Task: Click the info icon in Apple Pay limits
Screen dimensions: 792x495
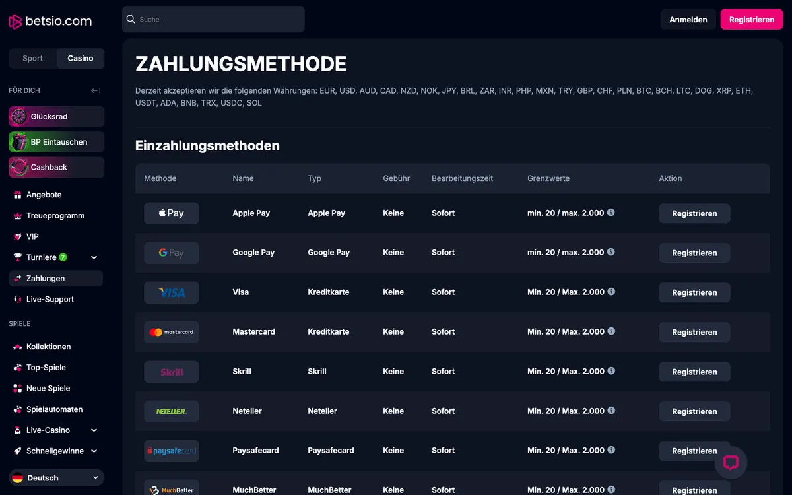Action: click(611, 213)
